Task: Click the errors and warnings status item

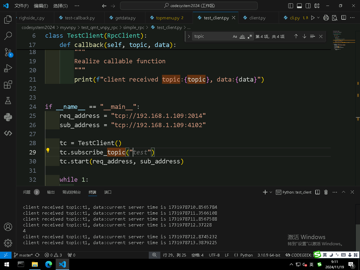Action: 53,255
